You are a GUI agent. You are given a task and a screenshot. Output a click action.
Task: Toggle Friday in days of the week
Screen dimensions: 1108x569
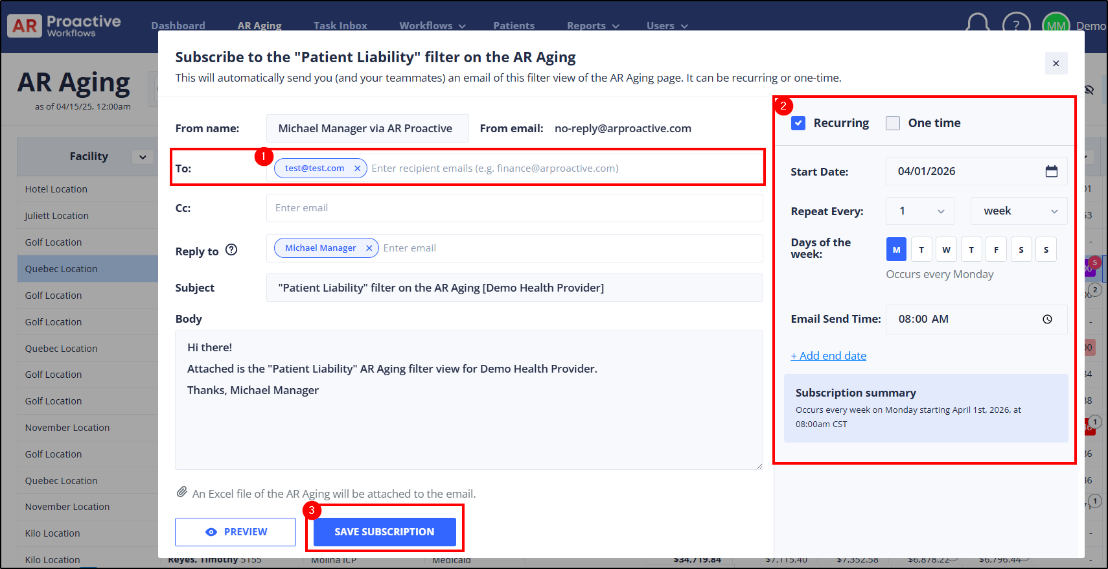996,250
